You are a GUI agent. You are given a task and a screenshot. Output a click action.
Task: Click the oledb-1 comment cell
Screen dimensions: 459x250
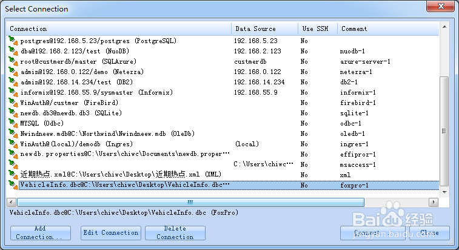(x=352, y=133)
